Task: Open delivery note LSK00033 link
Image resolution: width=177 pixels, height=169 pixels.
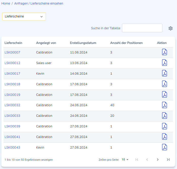Action: (x=12, y=116)
